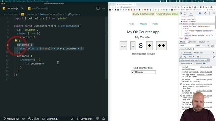
Task: Open the DevTools customize kebab menu
Action: tap(210, 13)
